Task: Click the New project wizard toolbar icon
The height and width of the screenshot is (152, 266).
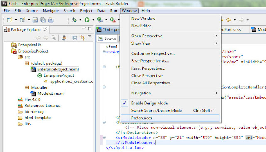Action: click(x=10, y=20)
